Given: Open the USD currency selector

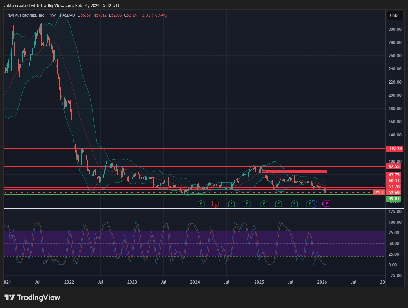Looking at the screenshot, I should click(x=394, y=15).
